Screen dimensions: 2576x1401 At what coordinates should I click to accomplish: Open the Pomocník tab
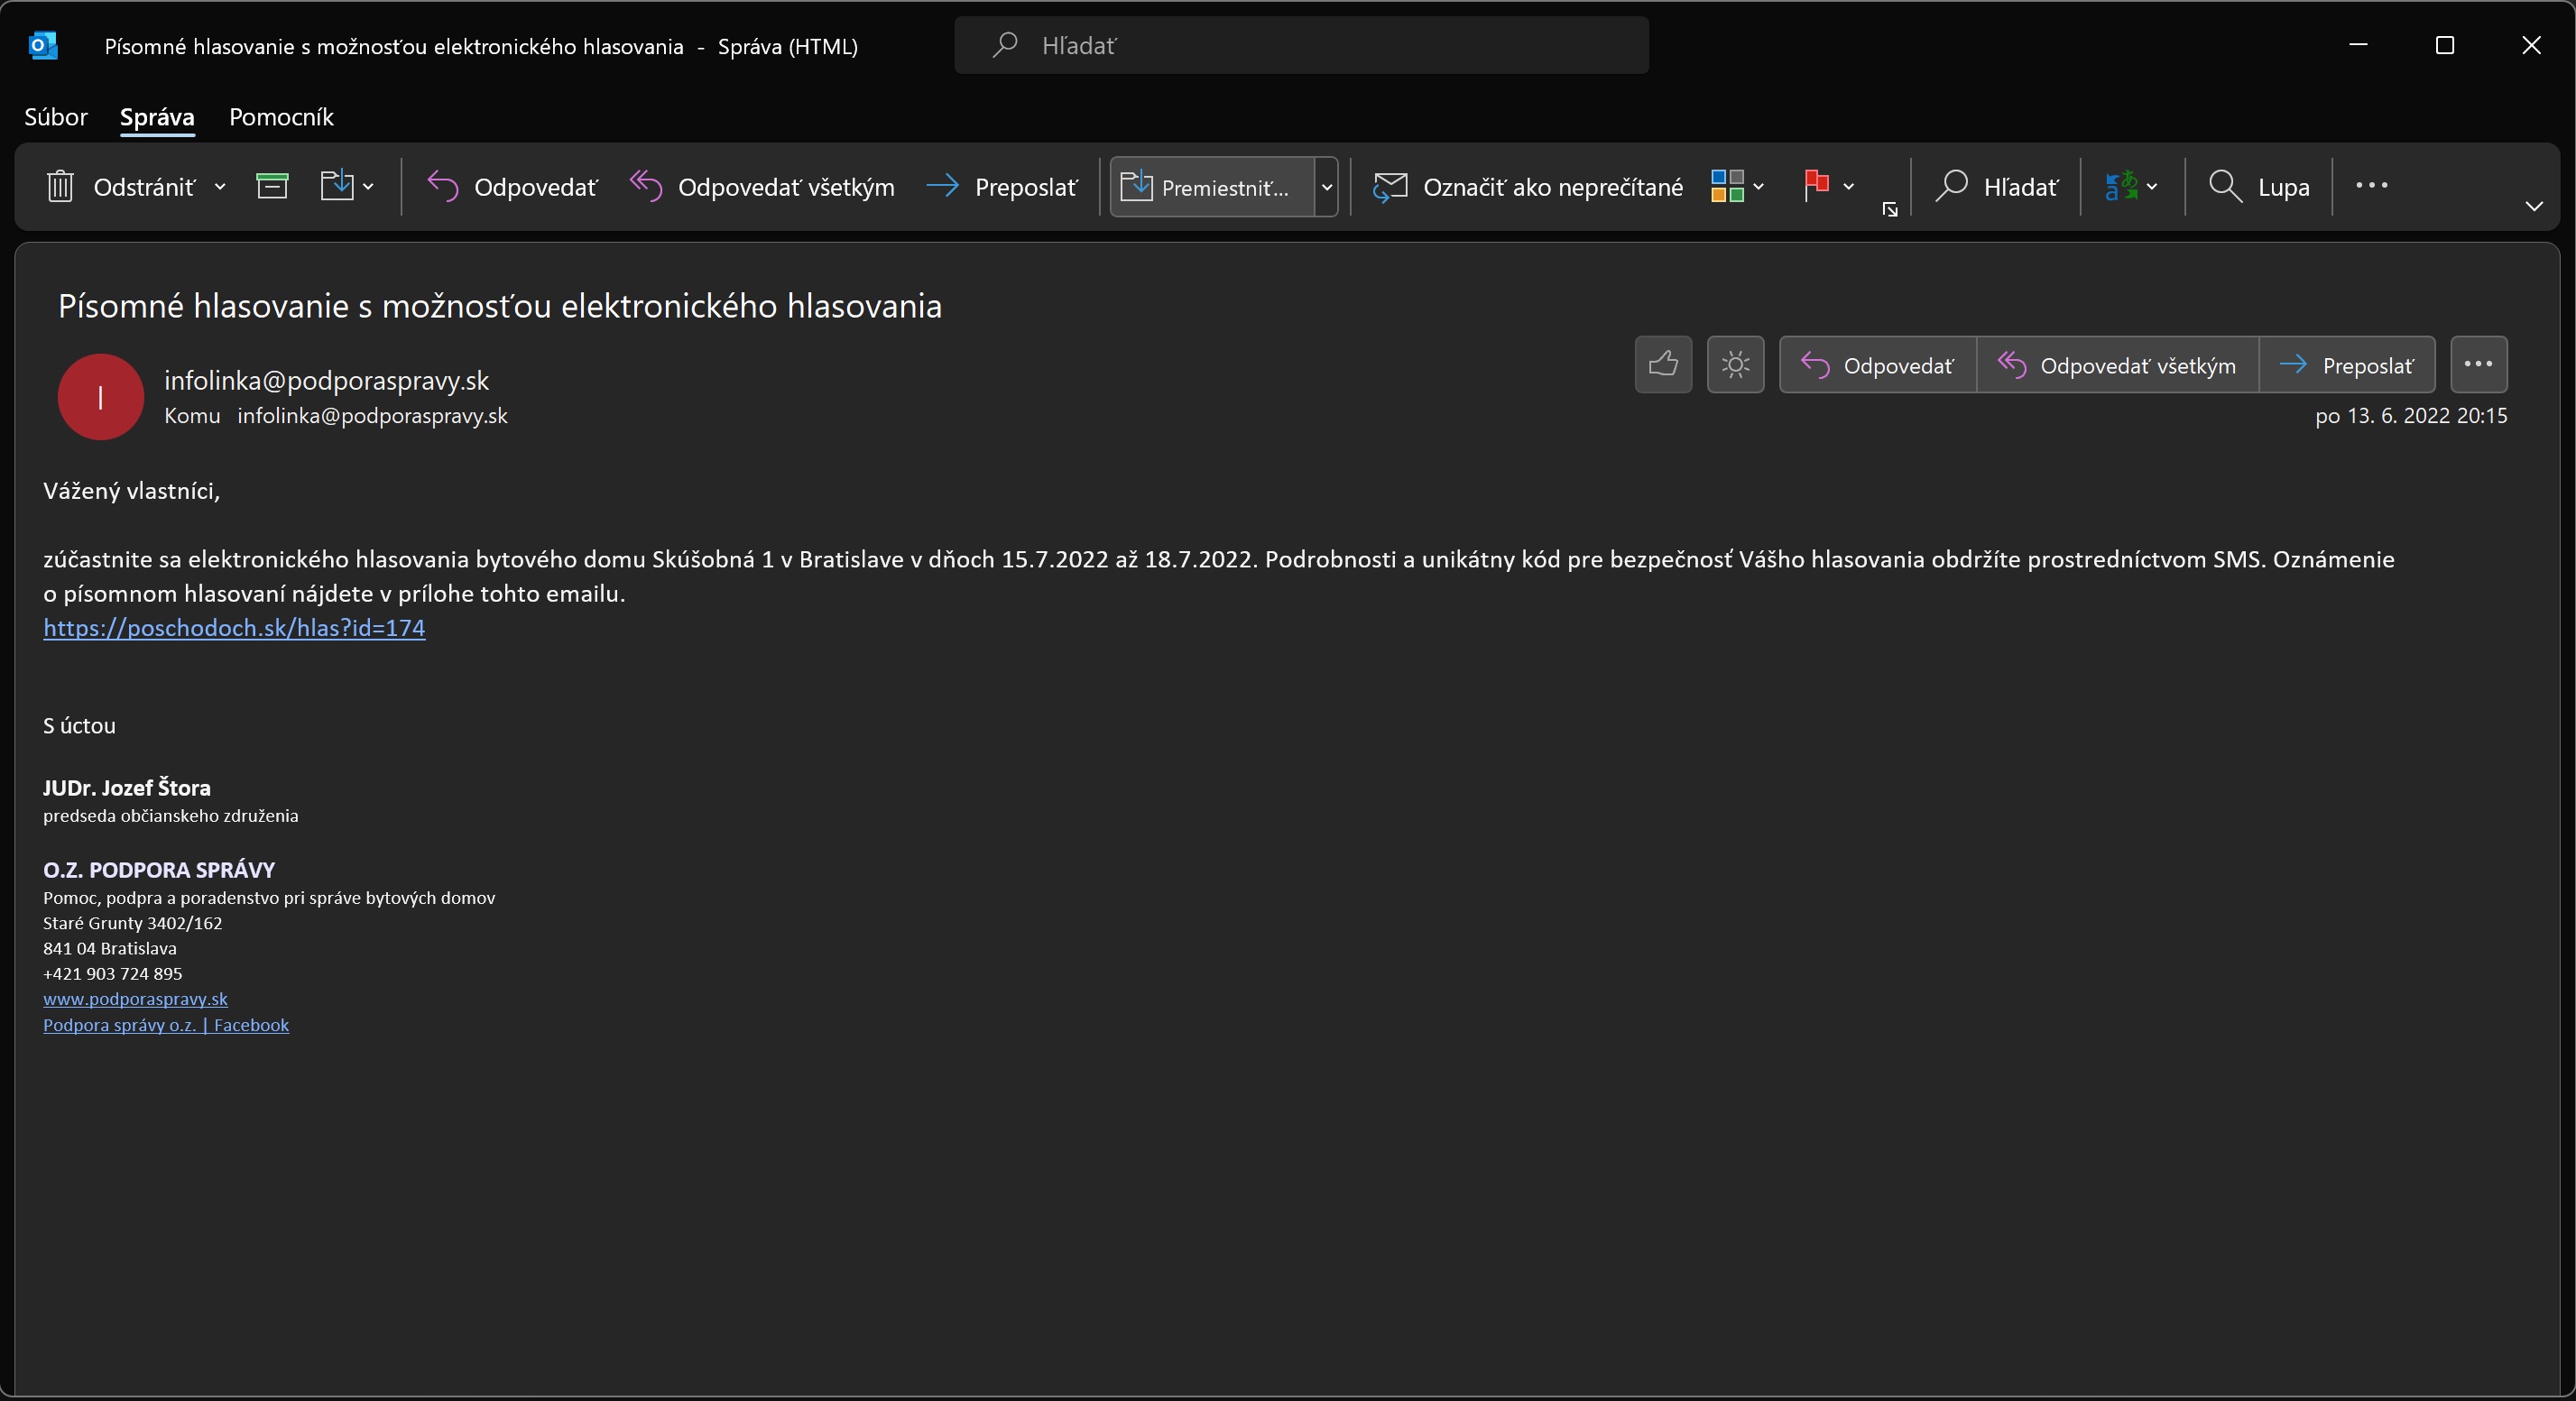[281, 117]
